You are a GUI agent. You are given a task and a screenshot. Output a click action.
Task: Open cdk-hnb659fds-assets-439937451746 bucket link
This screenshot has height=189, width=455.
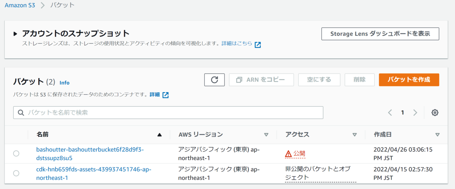94,173
